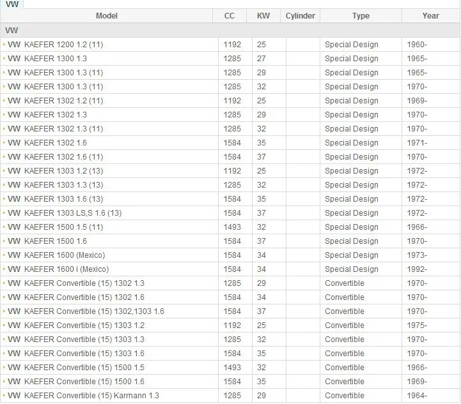461x404 pixels.
Task: Expand arrow beside VW KAEFER 1302 1.2 (11)
Action: [x=4, y=100]
